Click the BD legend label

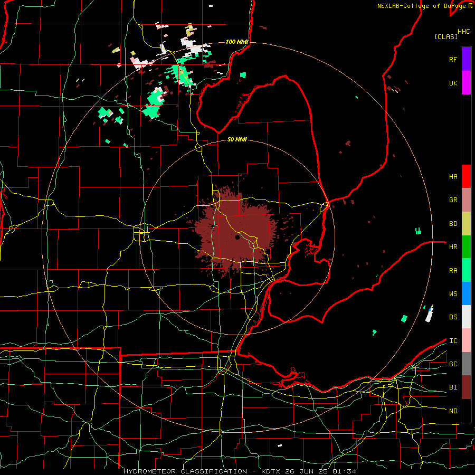pyautogui.click(x=453, y=224)
